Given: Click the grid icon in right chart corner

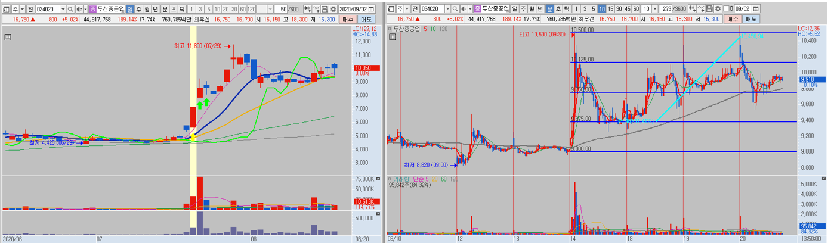Looking at the screenshot, I should 393,37.
